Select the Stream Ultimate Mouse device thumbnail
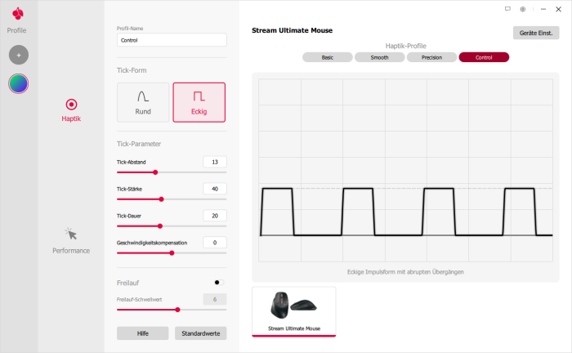This screenshot has width=572, height=353. click(x=293, y=311)
